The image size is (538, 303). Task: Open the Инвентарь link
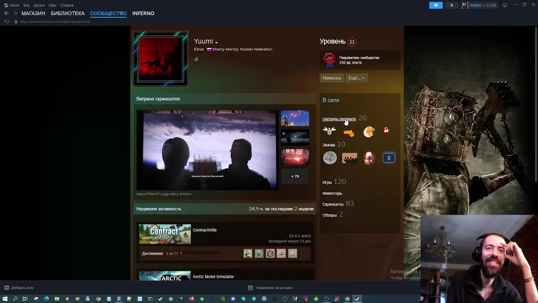pos(332,193)
